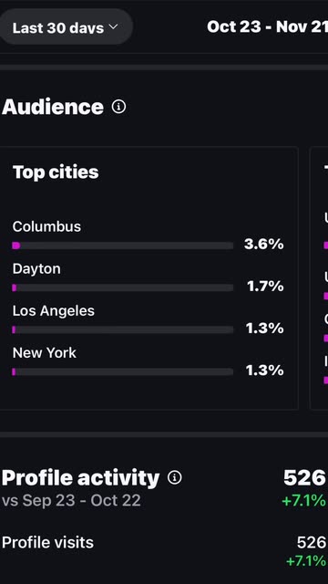Click the Los Angeles percentage bar
The width and height of the screenshot is (328, 584).
(123, 329)
